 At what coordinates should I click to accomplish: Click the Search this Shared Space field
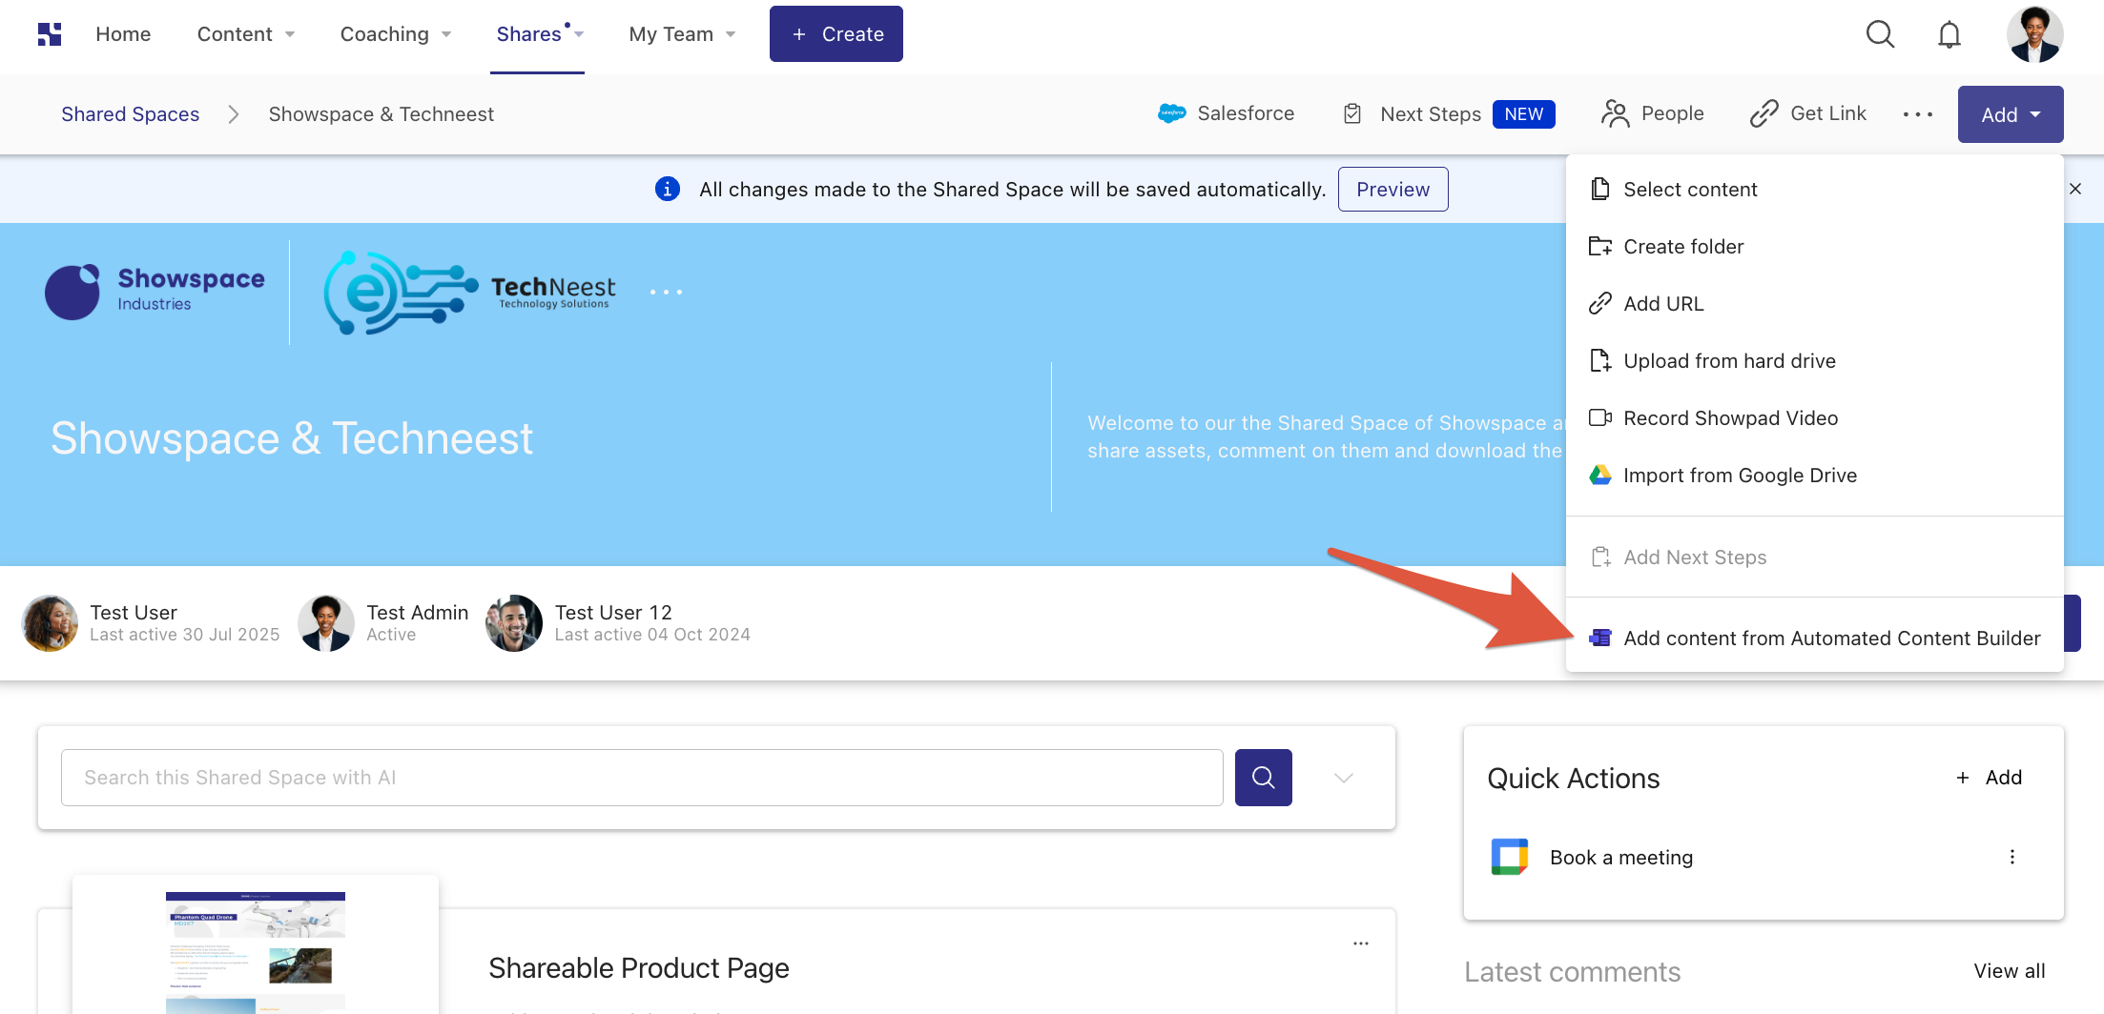[642, 778]
